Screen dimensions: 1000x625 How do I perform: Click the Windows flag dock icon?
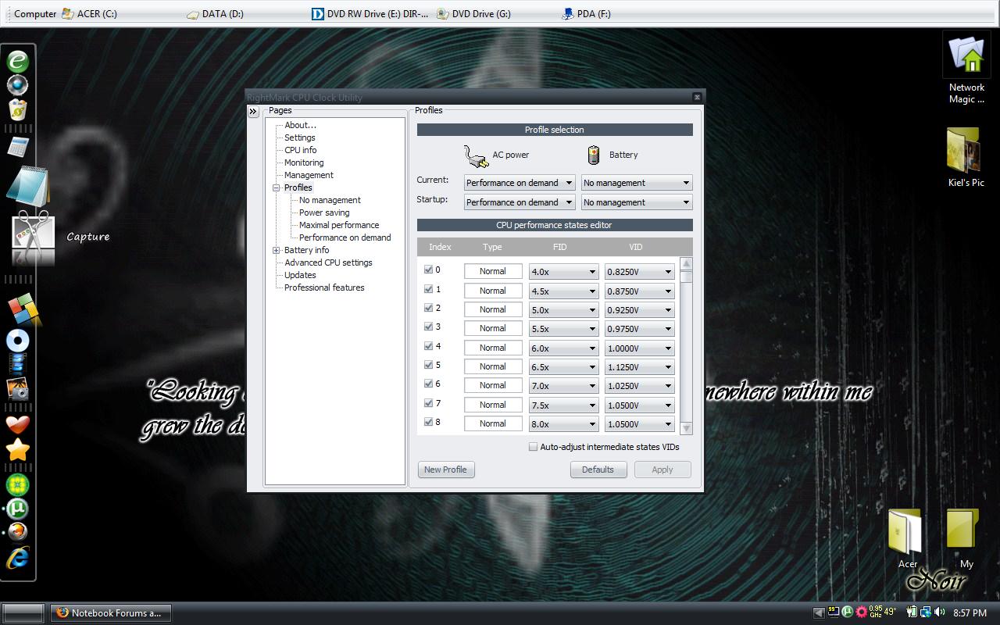coord(23,309)
